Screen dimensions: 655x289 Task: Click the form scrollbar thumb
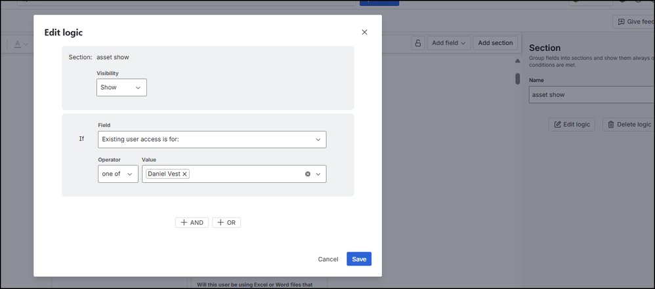[x=518, y=79]
